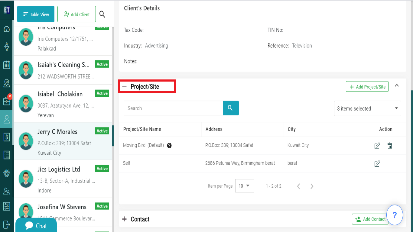Click the Project/Site Name column header

(x=142, y=129)
